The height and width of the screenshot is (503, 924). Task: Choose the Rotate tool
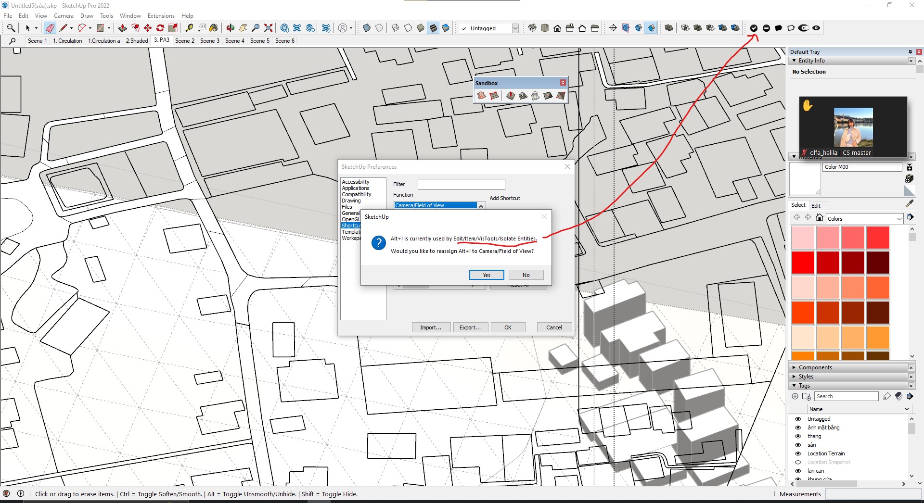160,28
